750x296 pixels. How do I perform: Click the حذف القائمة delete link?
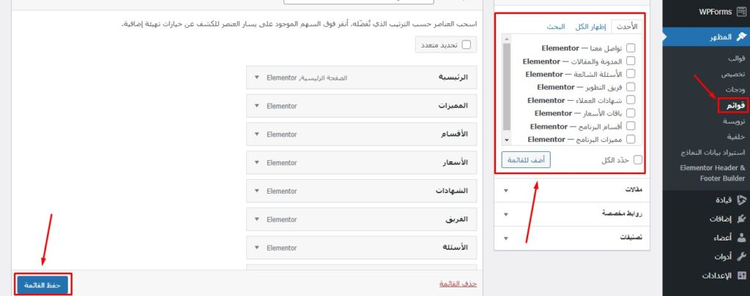tap(458, 284)
